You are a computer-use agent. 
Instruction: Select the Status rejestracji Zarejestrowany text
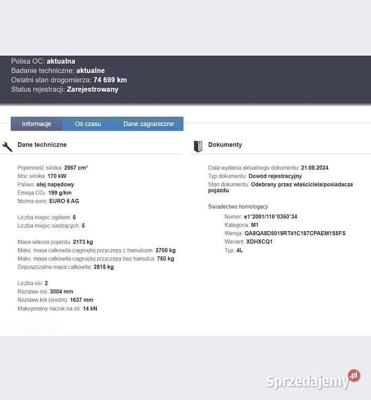(x=65, y=89)
